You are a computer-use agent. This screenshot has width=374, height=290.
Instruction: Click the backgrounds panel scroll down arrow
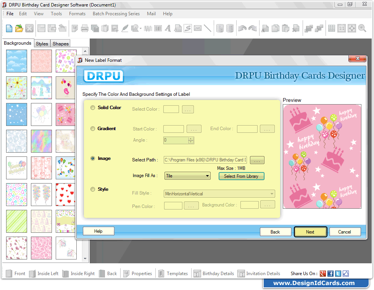85,259
